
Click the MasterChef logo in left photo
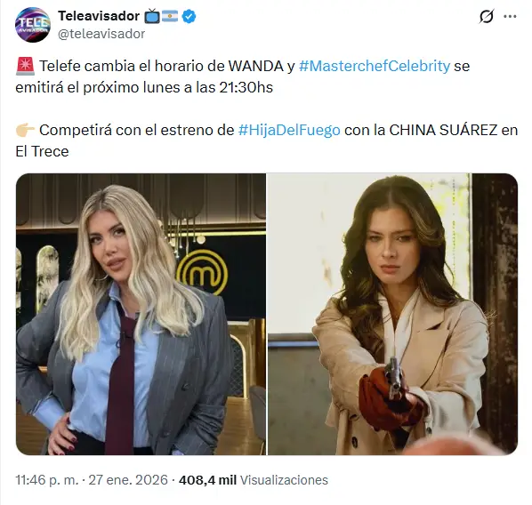click(203, 271)
